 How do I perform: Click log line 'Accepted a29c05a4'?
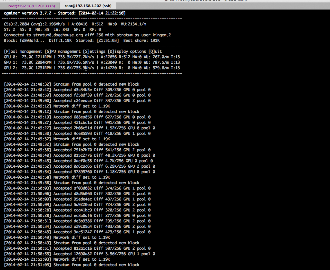click(77, 226)
